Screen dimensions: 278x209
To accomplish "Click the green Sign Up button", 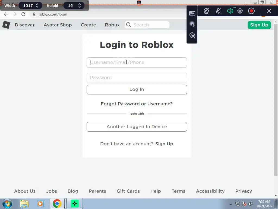I will click(259, 25).
